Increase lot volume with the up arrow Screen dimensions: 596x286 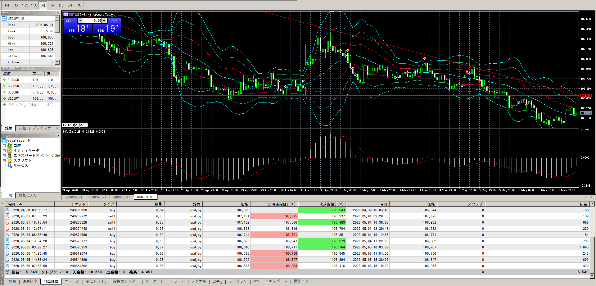pos(105,20)
